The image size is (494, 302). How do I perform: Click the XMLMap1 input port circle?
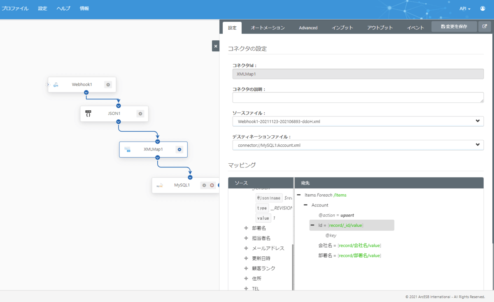click(157, 142)
